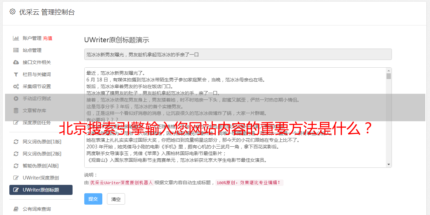Click the UWriter原创标题演示 heading
Image resolution: width=430 pixels, height=215 pixels.
click(x=117, y=40)
